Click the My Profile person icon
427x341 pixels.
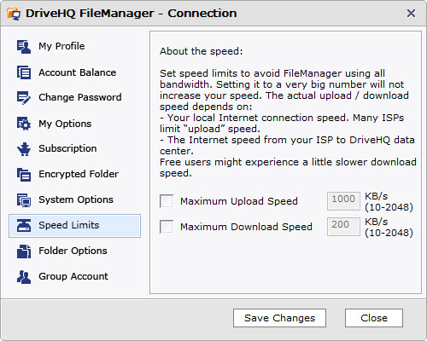(24, 47)
